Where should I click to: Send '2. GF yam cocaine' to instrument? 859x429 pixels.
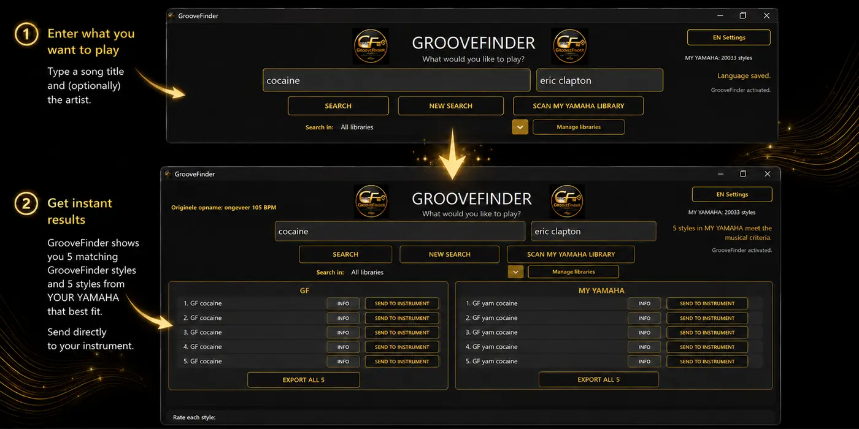[707, 318]
